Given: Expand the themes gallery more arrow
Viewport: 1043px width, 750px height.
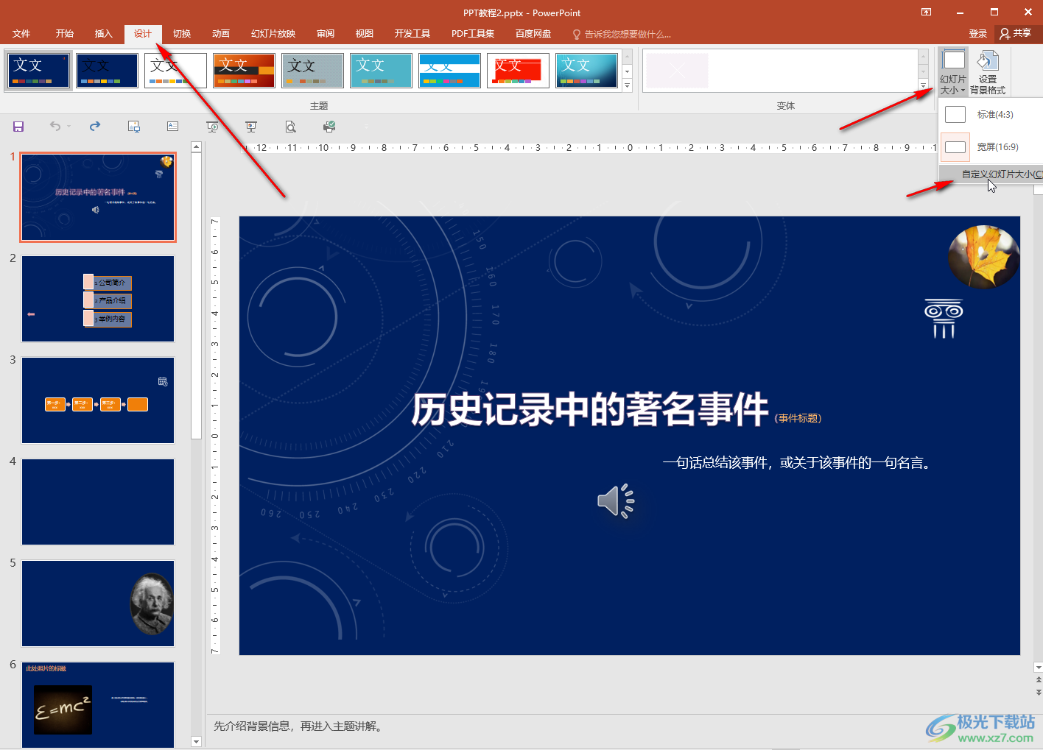Looking at the screenshot, I should pos(628,86).
